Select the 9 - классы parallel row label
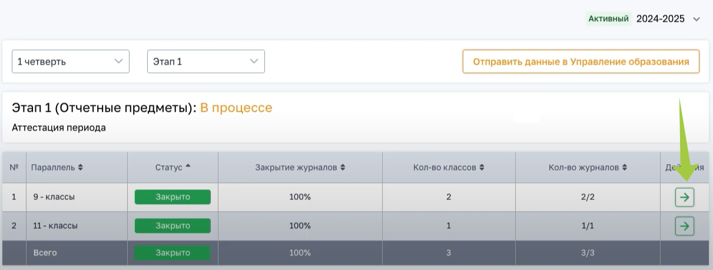The image size is (713, 270). (x=54, y=197)
